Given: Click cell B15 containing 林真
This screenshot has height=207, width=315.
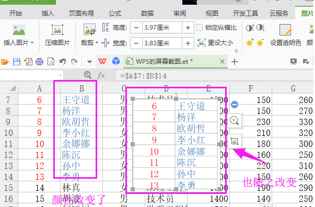Looking at the screenshot, I should point(81,188).
